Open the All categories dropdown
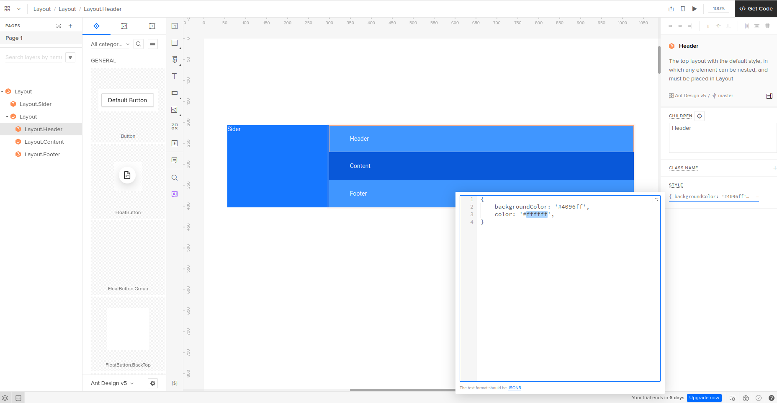The image size is (777, 403). point(110,44)
